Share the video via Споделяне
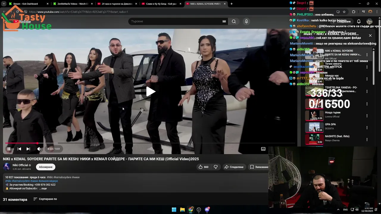The image size is (381, 214). (x=234, y=167)
